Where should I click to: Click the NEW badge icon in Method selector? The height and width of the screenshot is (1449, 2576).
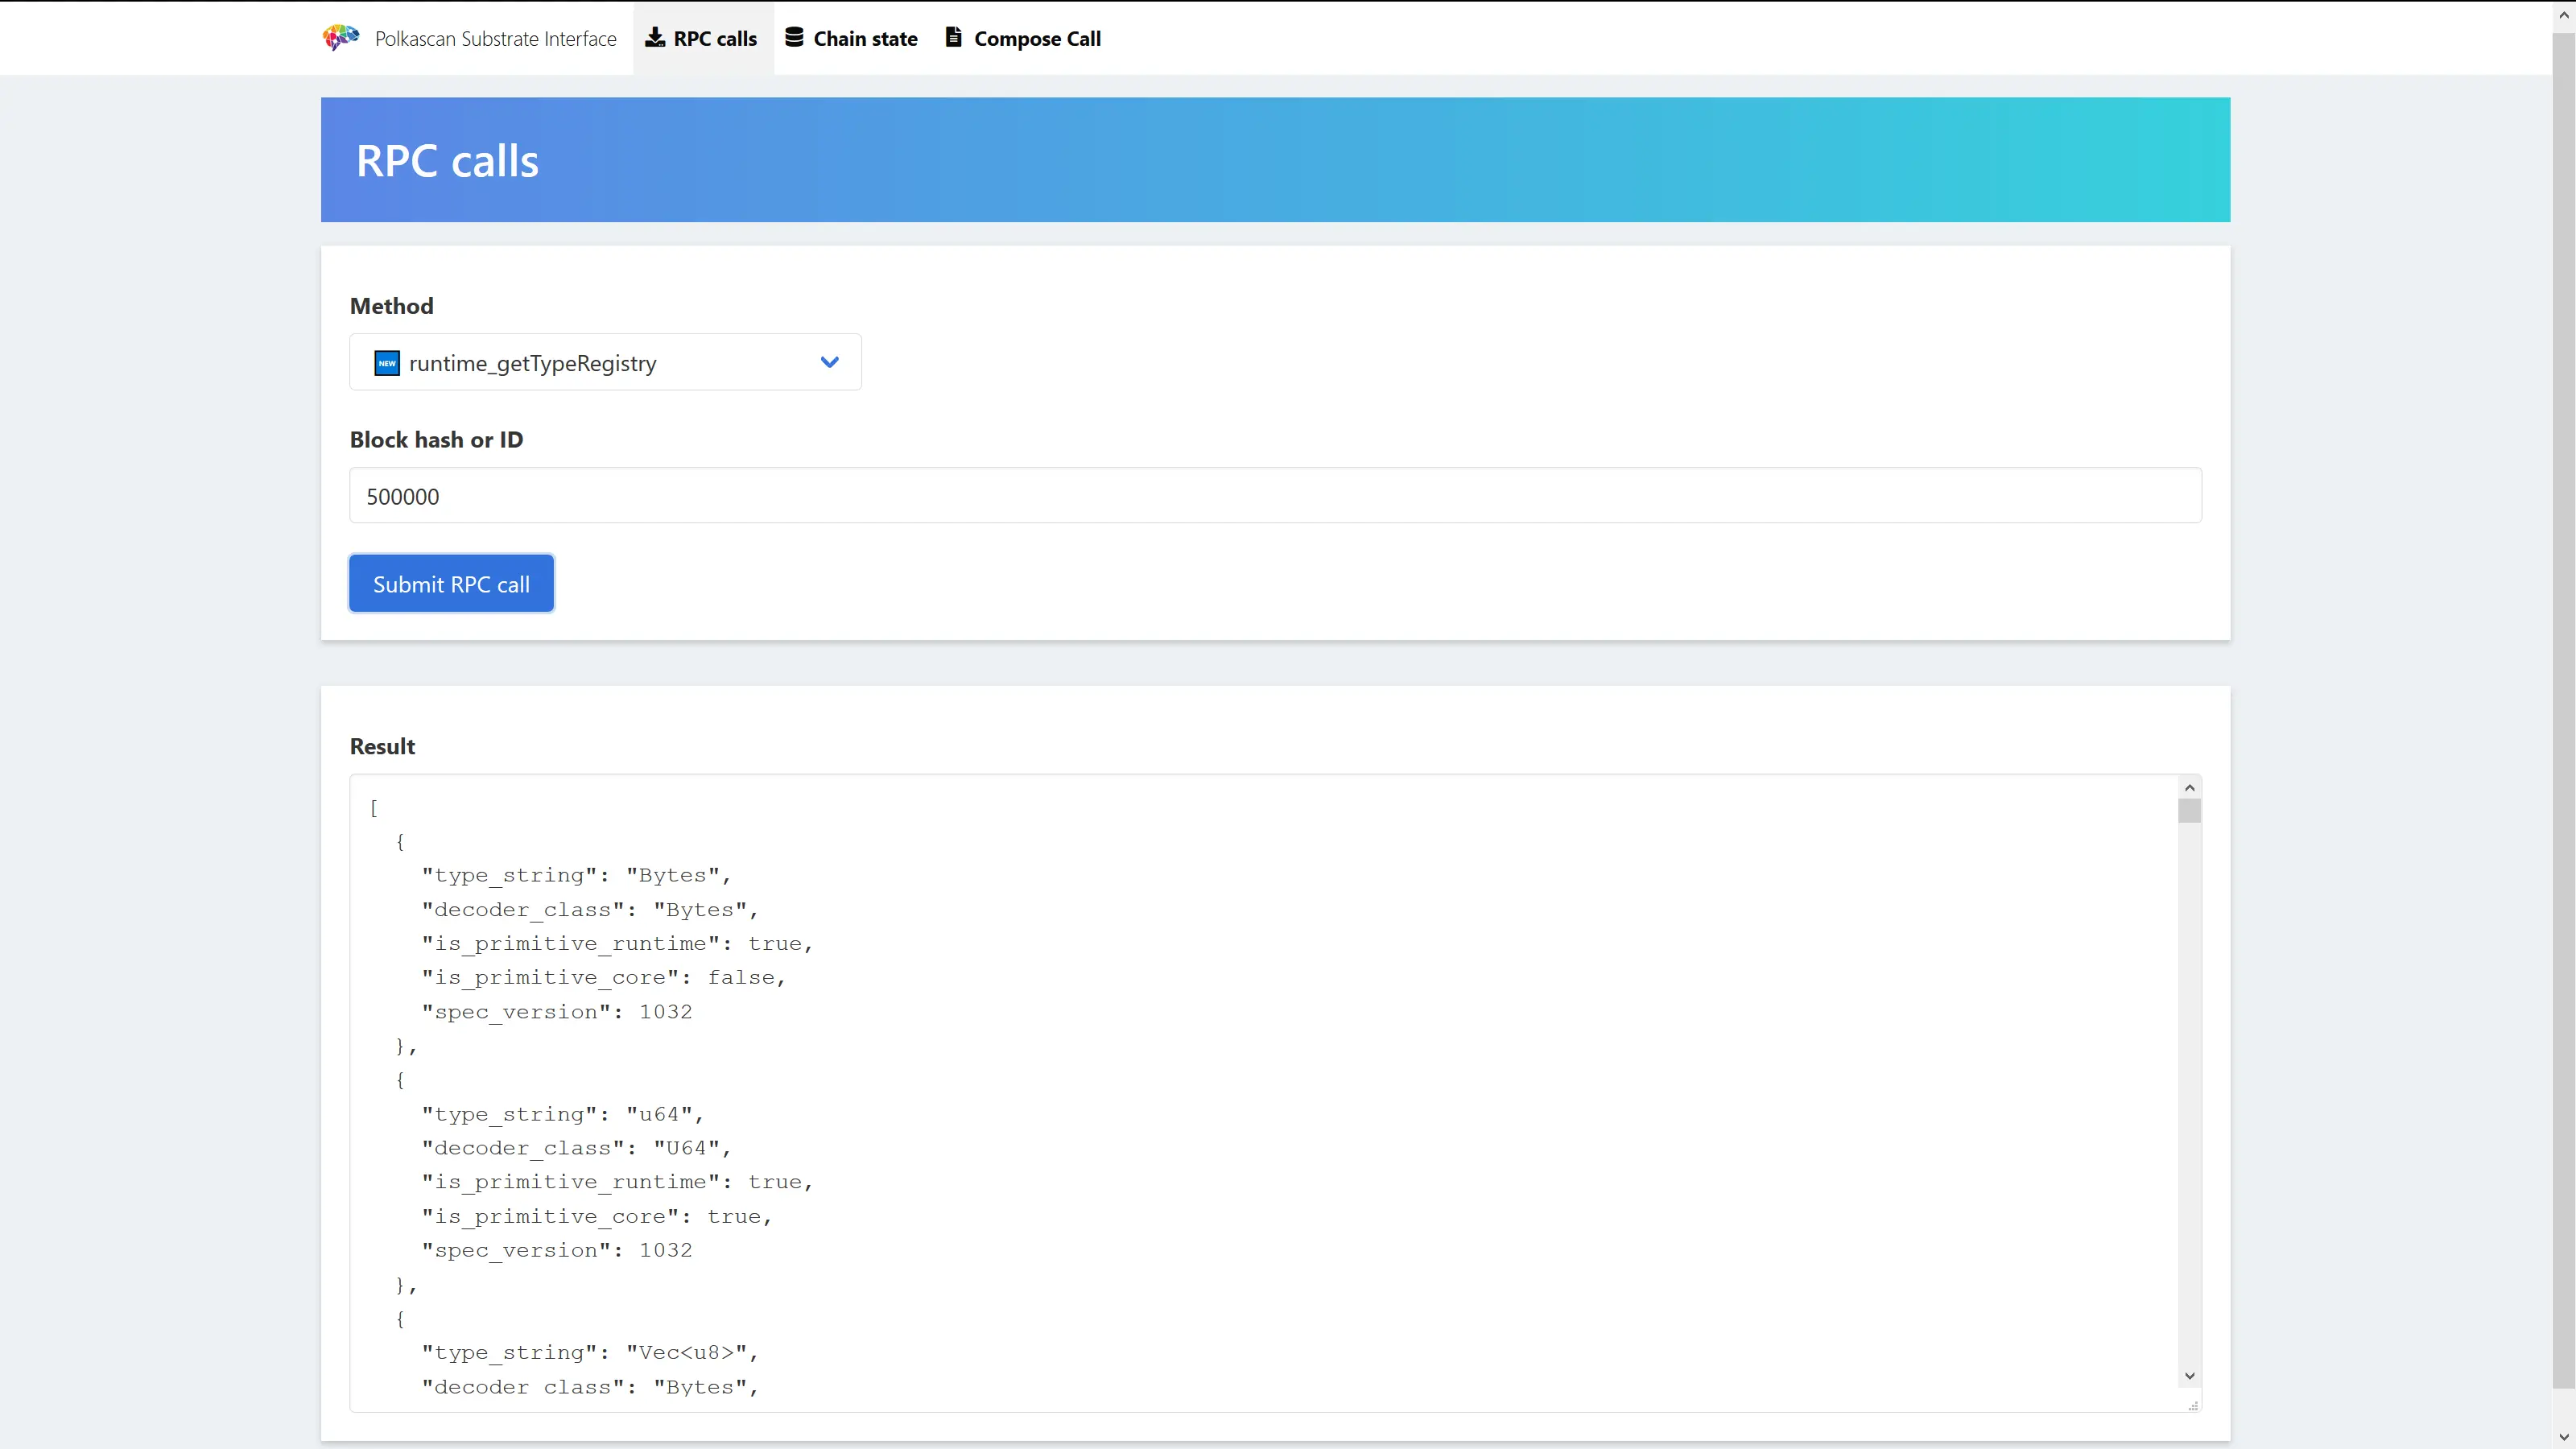pos(387,363)
